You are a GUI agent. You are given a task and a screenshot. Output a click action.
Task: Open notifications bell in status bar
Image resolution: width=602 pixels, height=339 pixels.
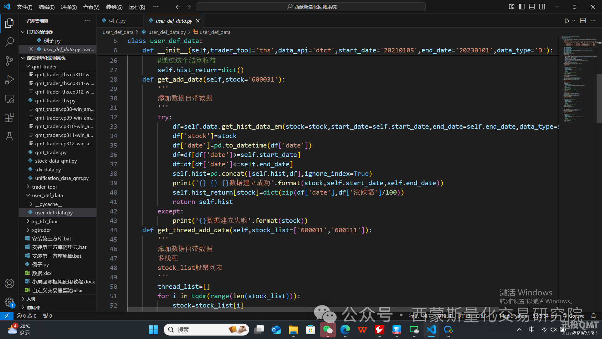(x=593, y=316)
